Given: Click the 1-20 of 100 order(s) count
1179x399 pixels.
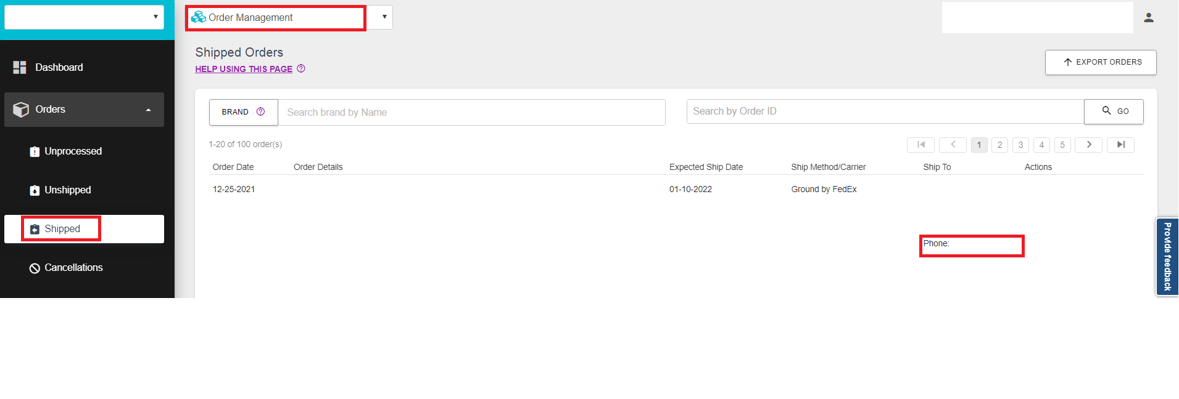Looking at the screenshot, I should coord(245,144).
